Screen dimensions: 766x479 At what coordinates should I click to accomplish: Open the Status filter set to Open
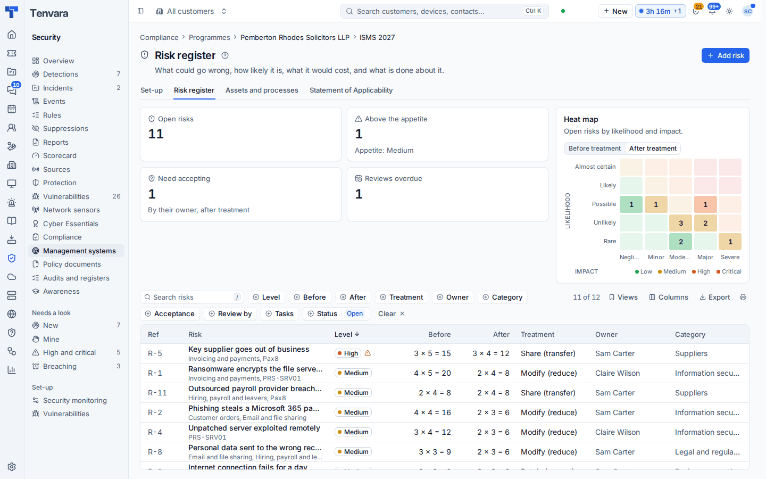point(335,313)
